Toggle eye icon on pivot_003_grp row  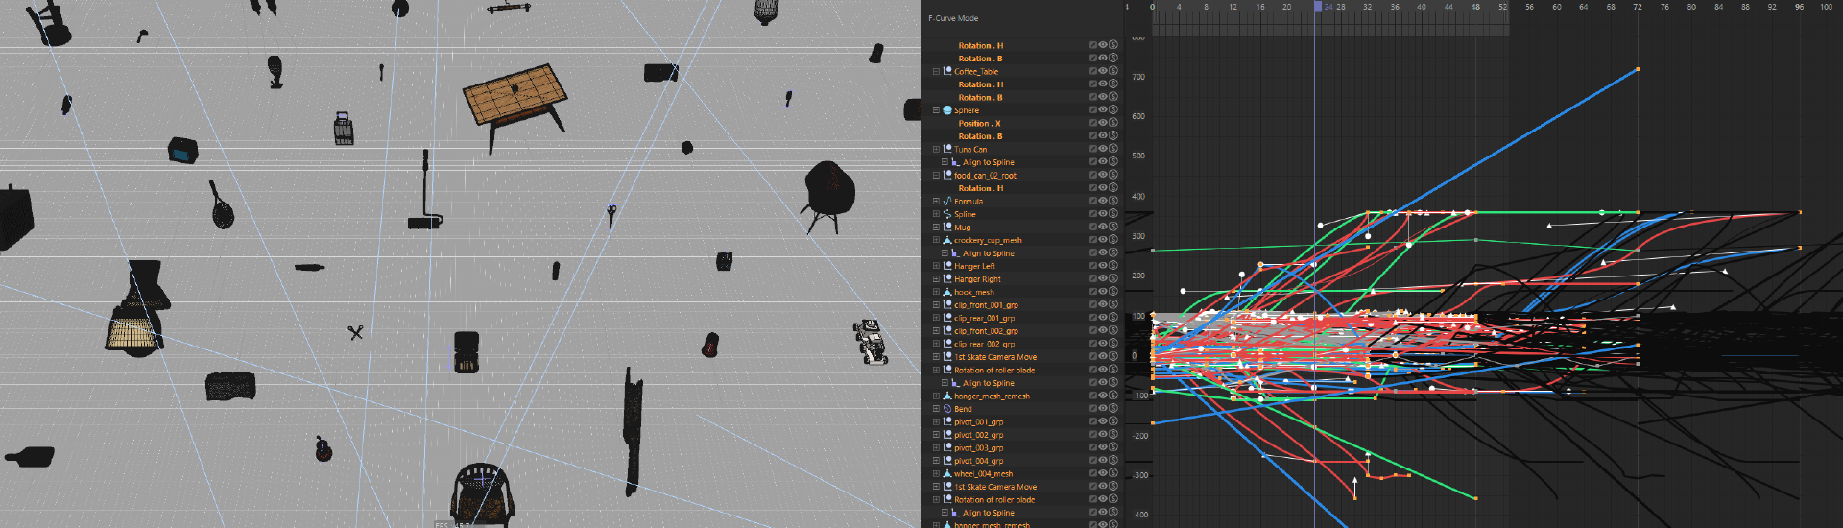[1103, 447]
